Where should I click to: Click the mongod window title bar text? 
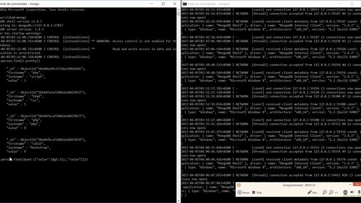tap(209, 4)
